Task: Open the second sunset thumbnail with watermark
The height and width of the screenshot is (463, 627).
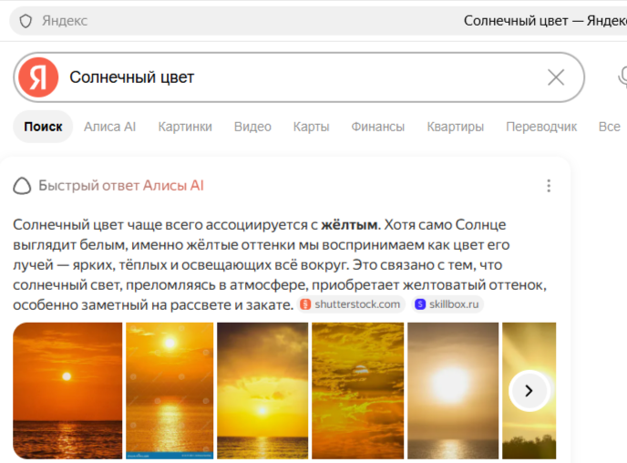Action: 170,391
